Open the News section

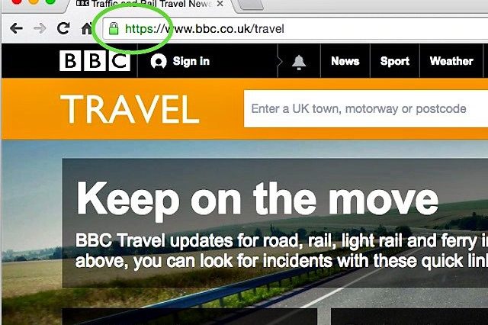tap(345, 61)
